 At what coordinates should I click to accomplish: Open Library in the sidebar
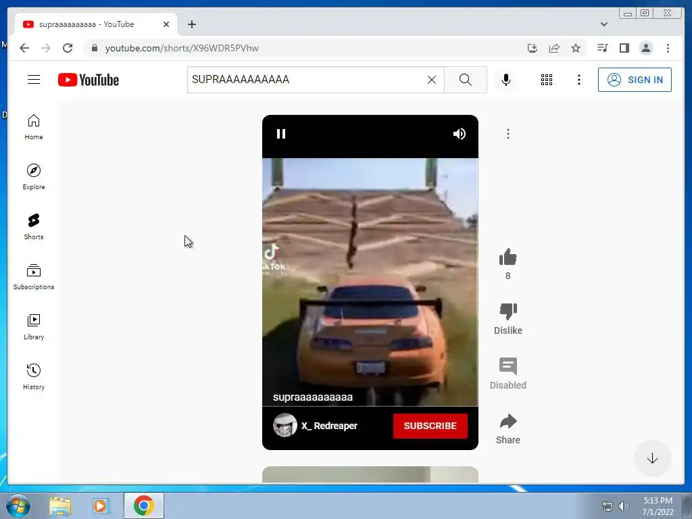coord(34,326)
